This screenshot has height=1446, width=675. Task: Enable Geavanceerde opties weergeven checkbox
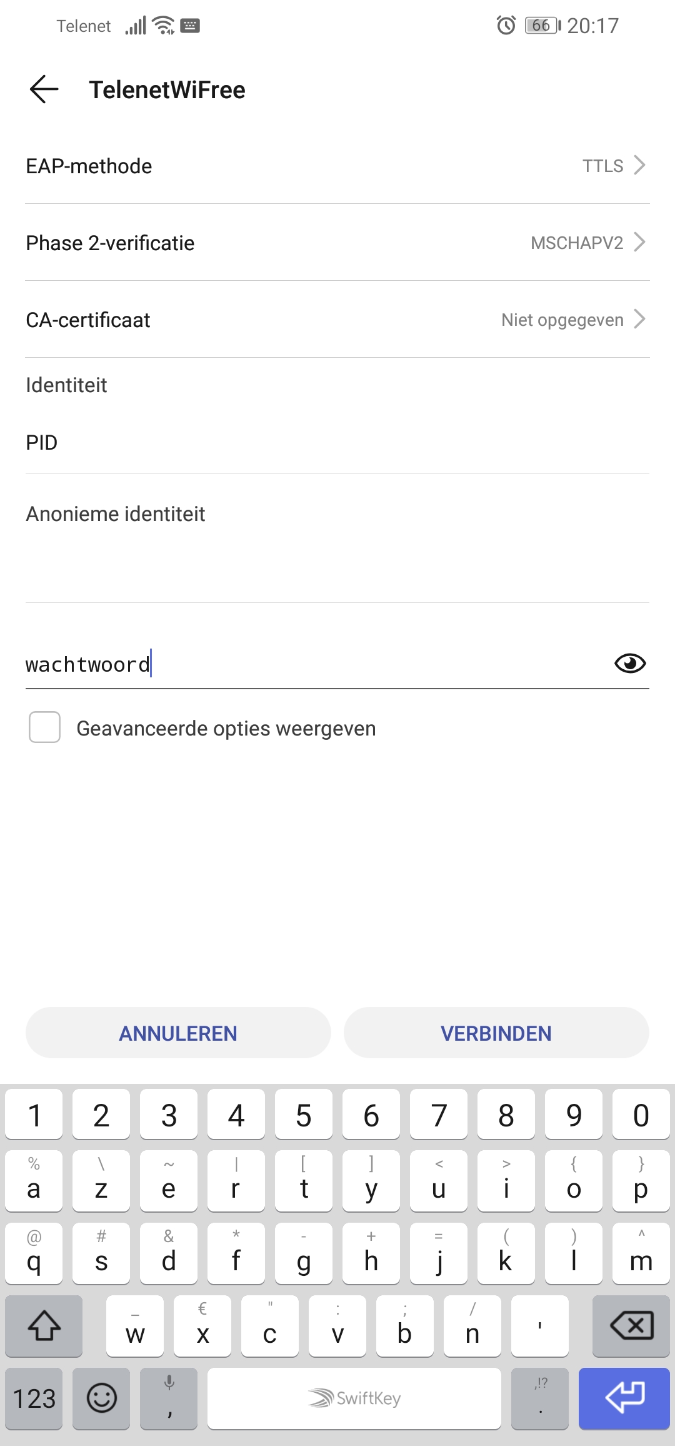click(44, 727)
